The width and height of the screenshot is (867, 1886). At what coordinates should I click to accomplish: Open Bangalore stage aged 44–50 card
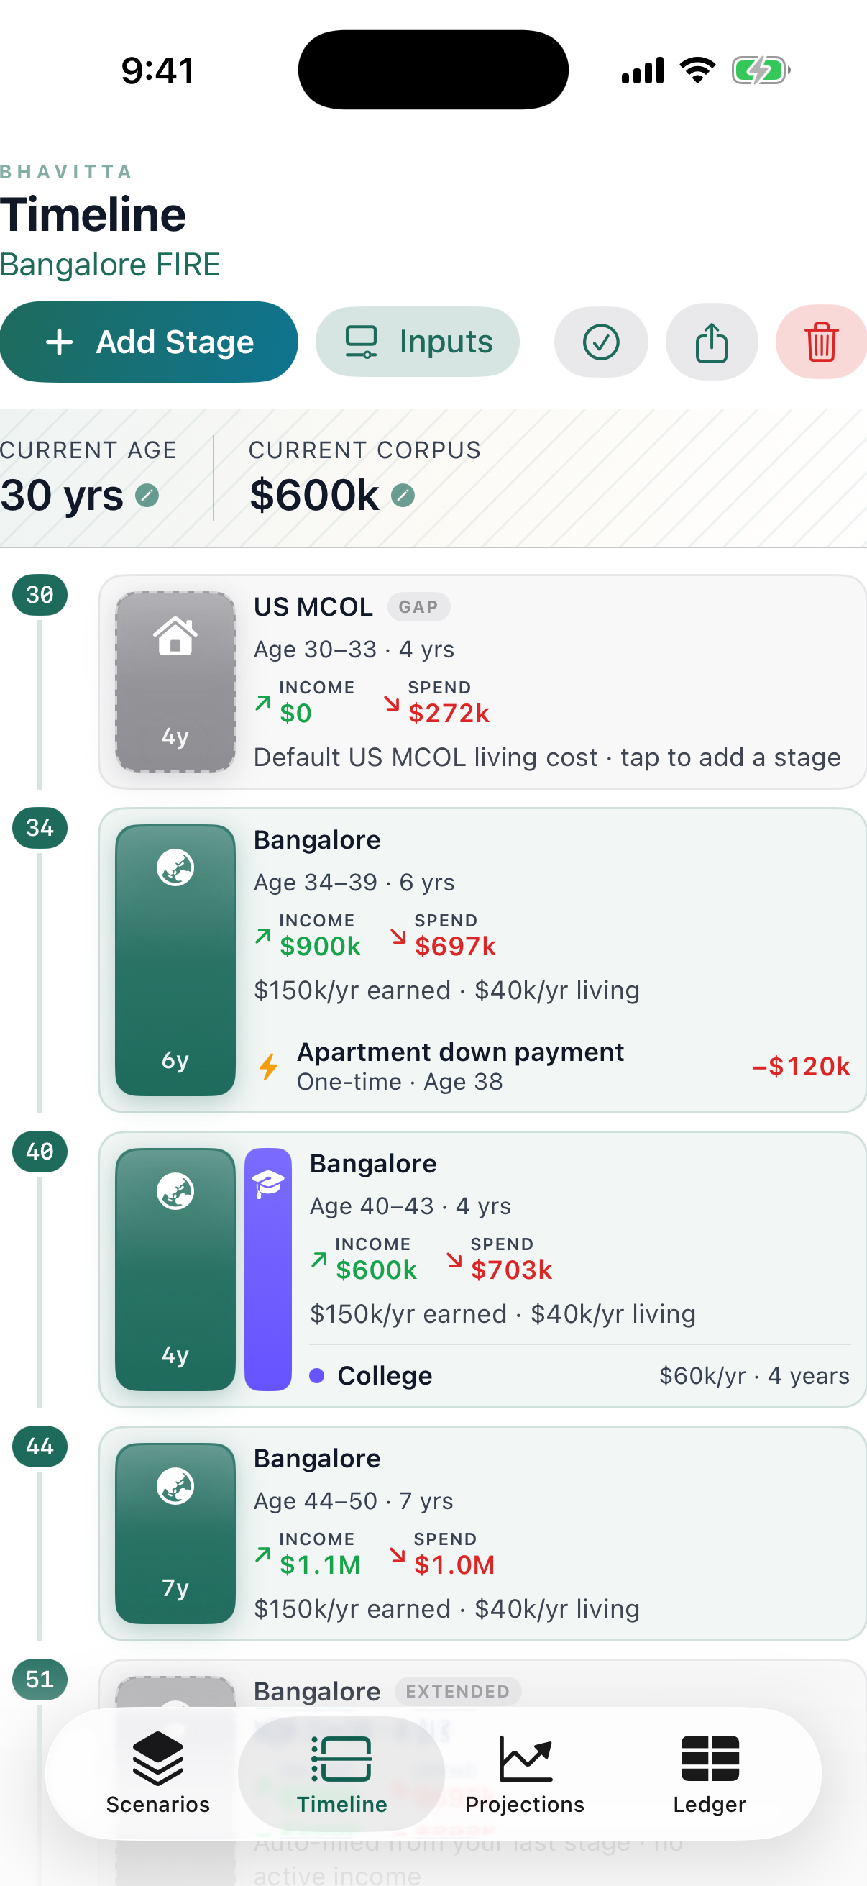click(483, 1533)
